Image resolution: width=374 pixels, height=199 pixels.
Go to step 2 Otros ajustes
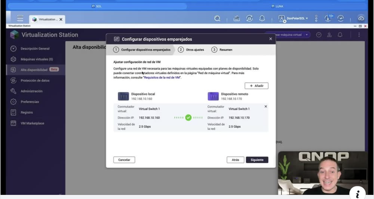pos(191,50)
